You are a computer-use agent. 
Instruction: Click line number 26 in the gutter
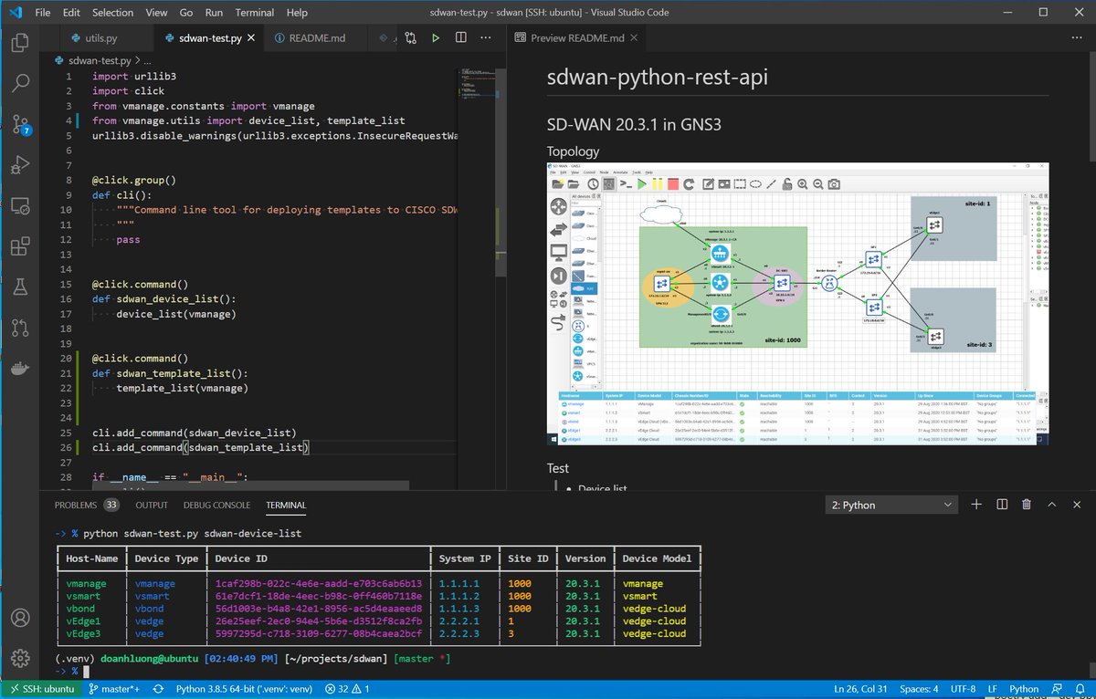pyautogui.click(x=66, y=447)
